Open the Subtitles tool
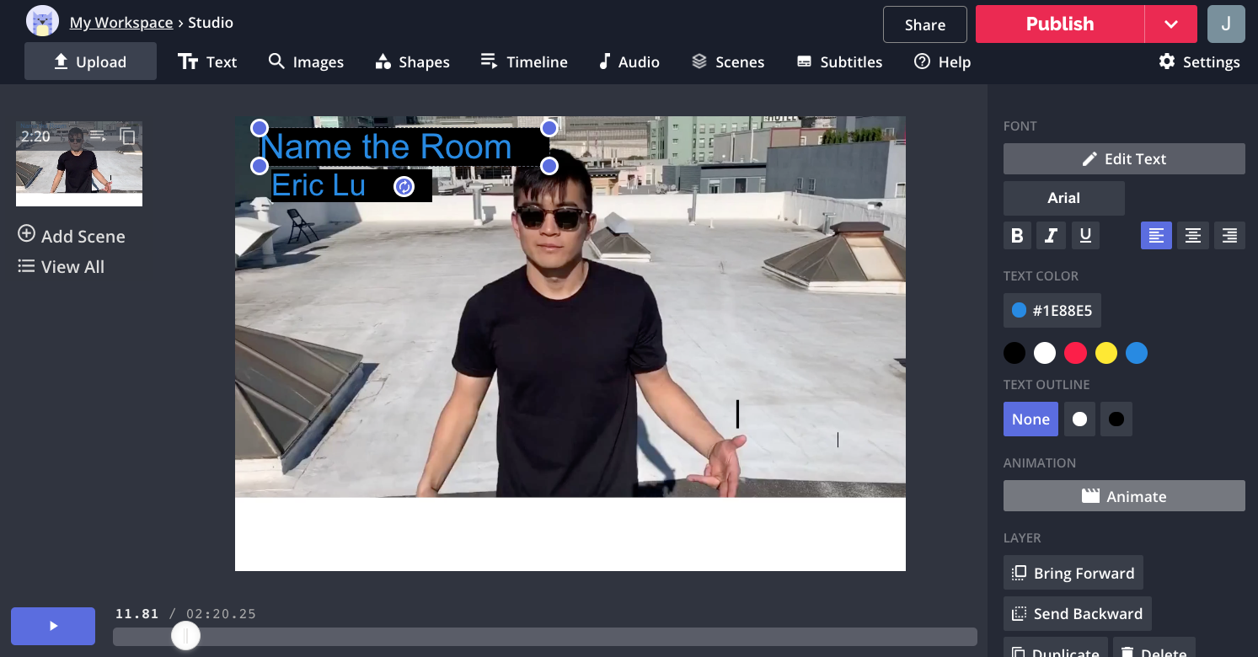 [839, 62]
